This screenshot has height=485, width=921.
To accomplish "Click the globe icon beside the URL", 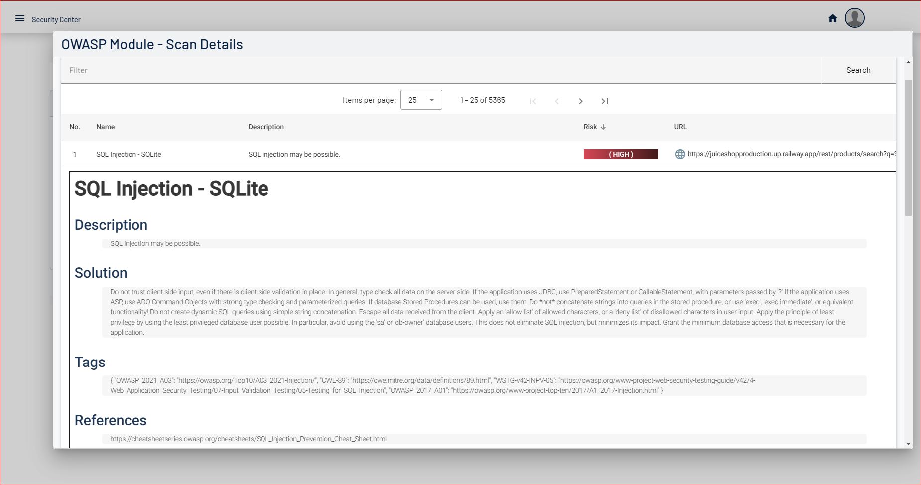I will point(680,154).
